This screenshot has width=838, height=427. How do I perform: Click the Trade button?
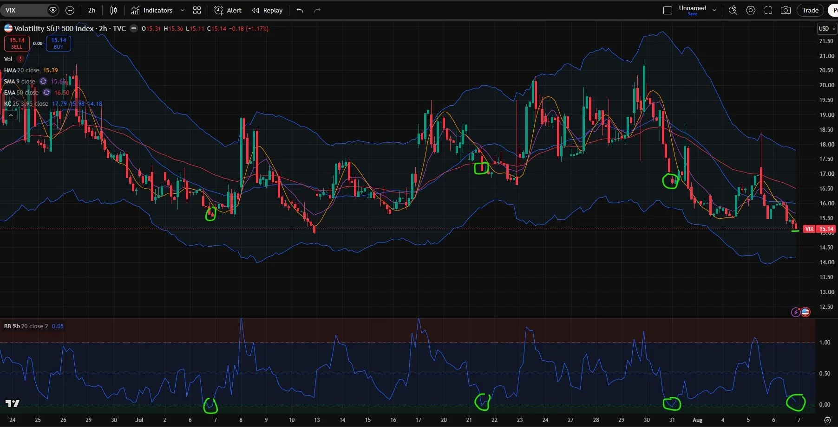811,10
